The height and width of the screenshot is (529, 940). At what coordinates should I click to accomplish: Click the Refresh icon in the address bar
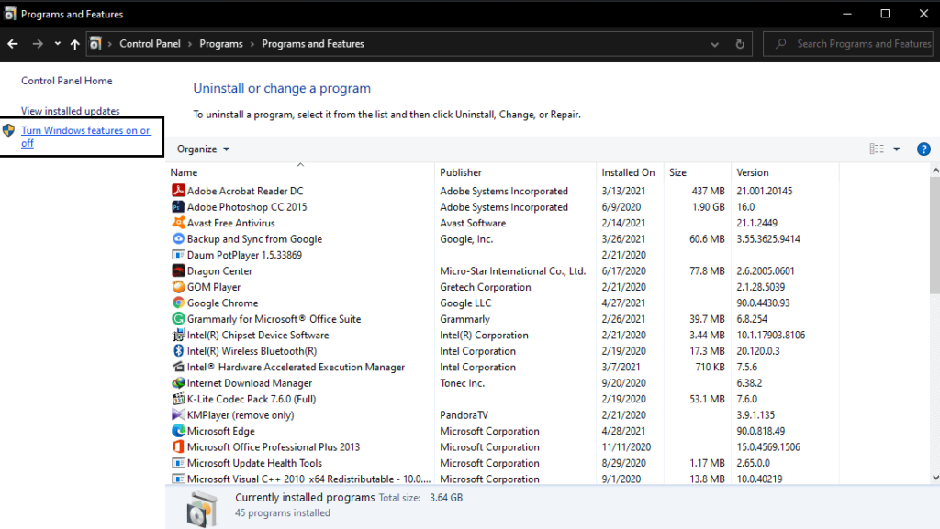point(740,44)
